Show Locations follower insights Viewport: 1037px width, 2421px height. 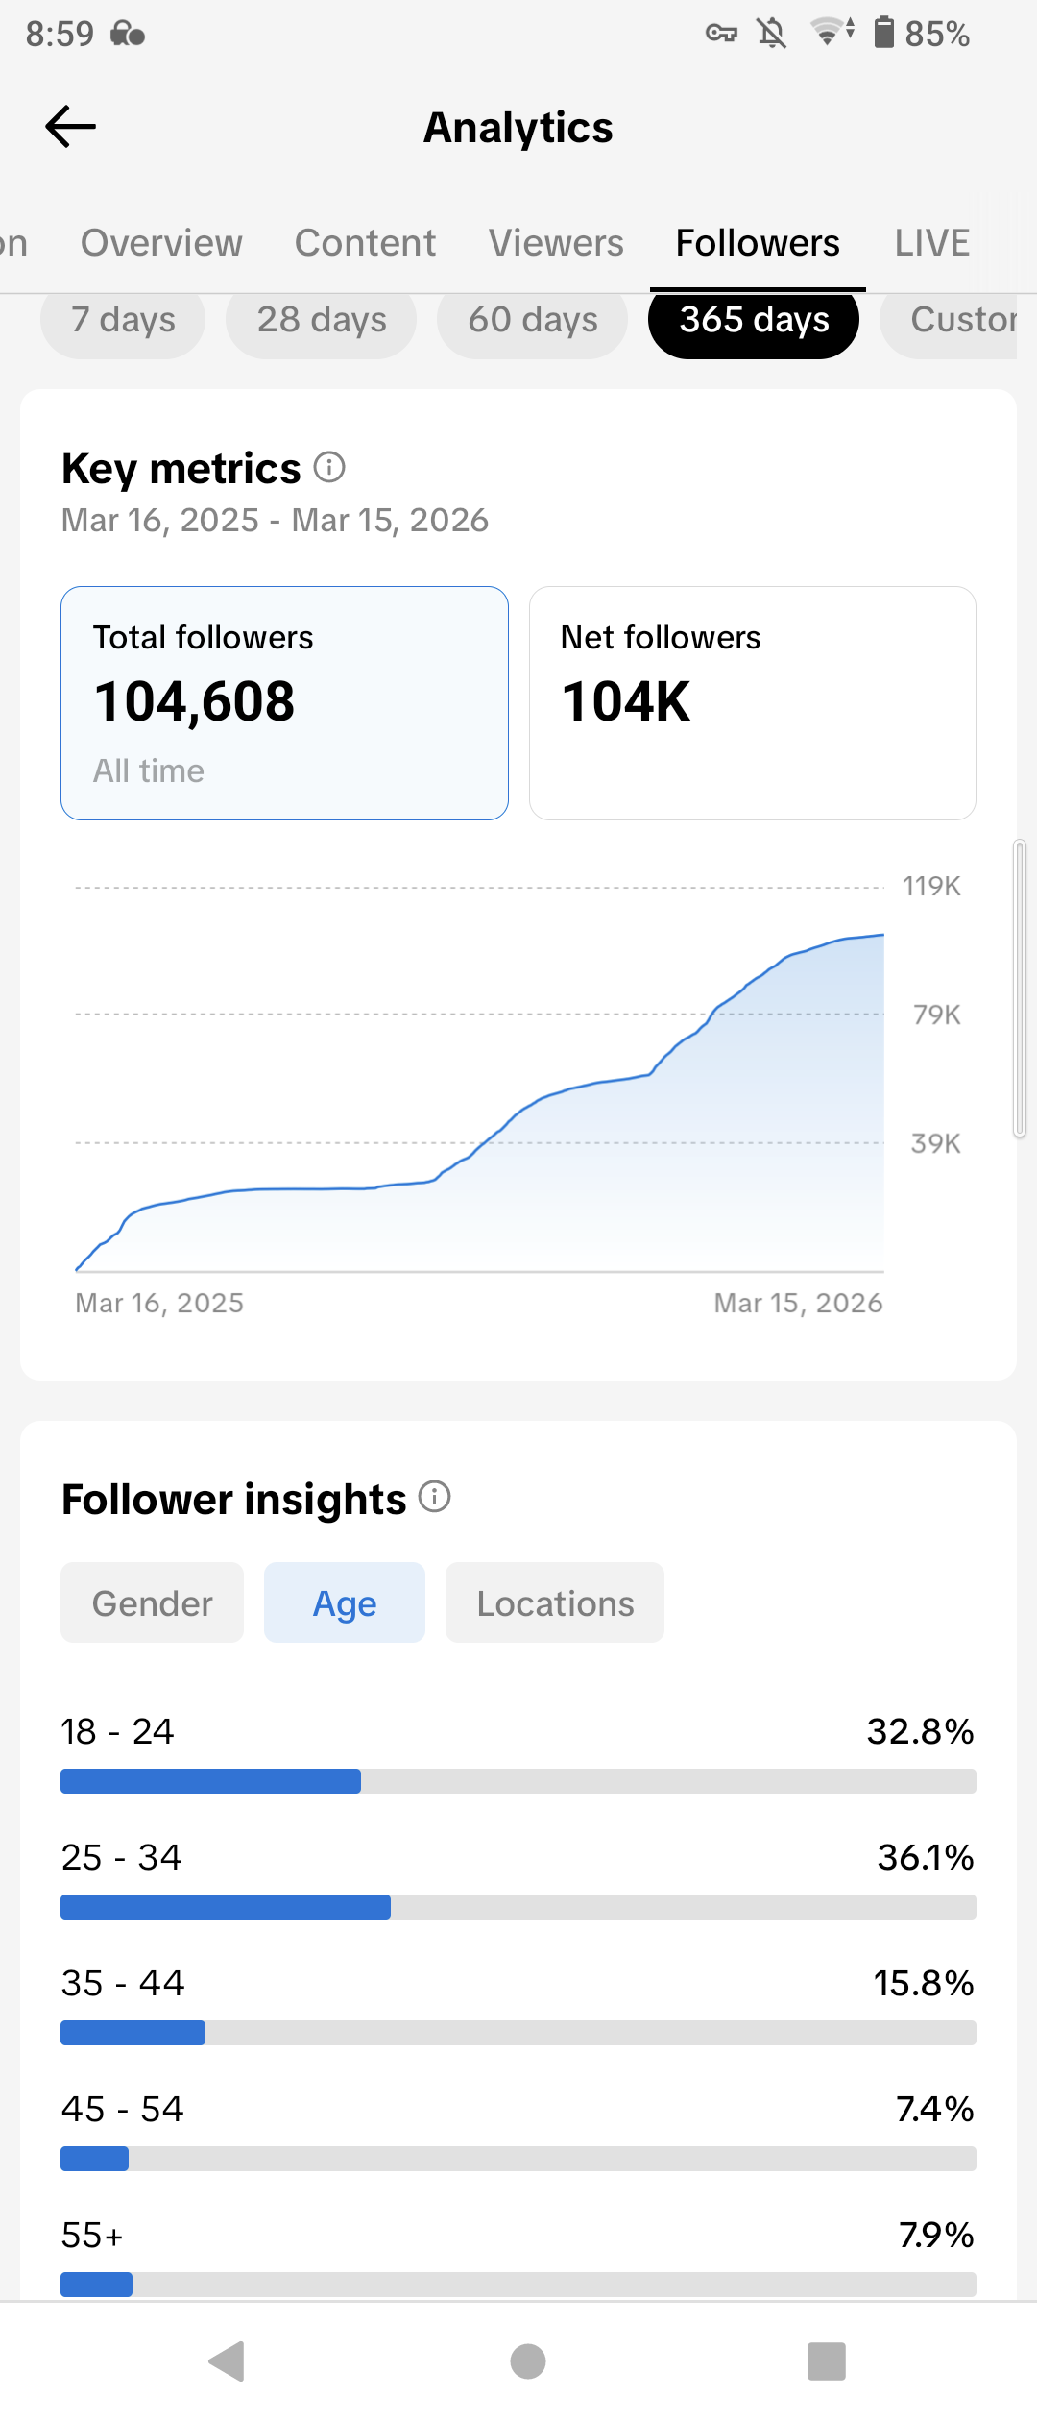point(555,1603)
